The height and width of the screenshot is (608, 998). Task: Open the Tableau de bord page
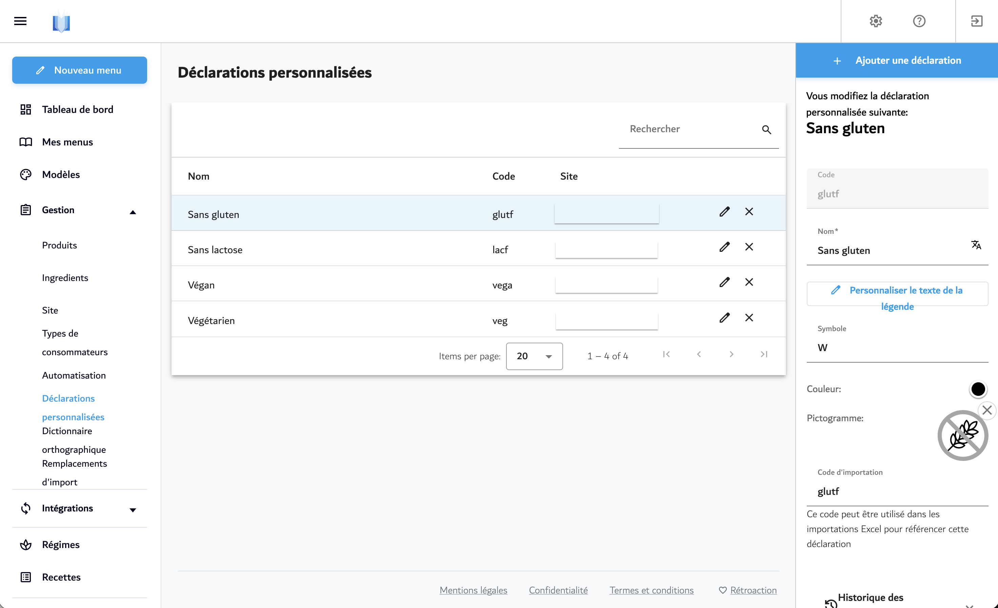(x=78, y=109)
